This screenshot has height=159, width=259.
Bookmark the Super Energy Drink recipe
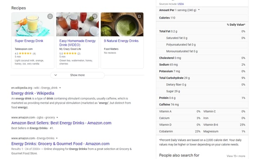tap(50, 16)
